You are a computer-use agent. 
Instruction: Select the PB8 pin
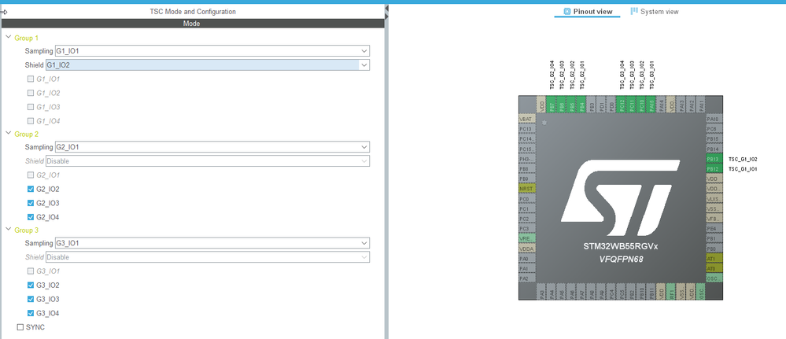(527, 169)
